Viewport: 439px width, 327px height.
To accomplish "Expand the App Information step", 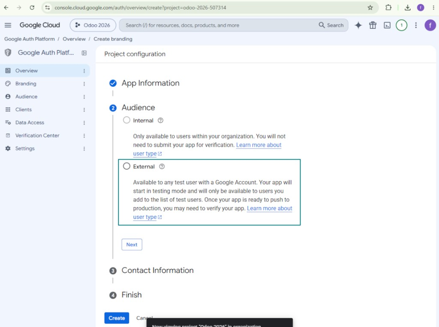I will pyautogui.click(x=150, y=83).
